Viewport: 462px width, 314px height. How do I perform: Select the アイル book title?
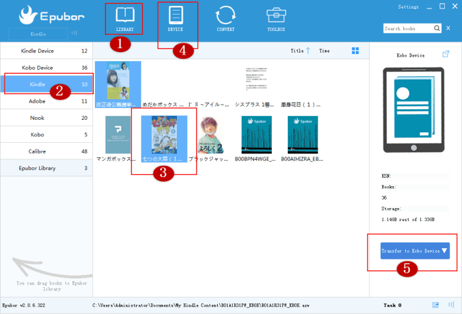click(209, 105)
